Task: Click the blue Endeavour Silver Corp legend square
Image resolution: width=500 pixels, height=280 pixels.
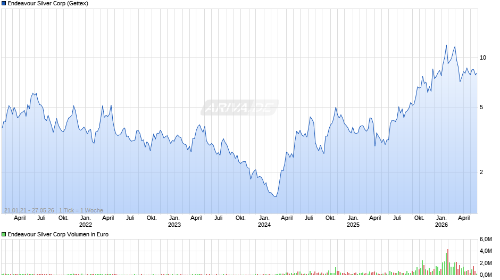Action: [4, 4]
